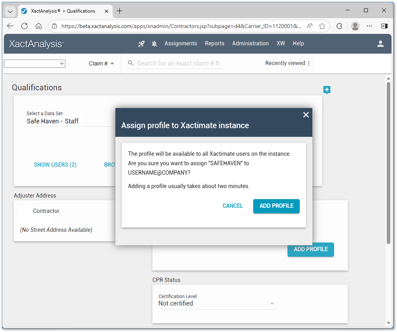Viewport: 397px width, 332px height.
Task: Open the user account icon in the header
Action: tap(380, 44)
